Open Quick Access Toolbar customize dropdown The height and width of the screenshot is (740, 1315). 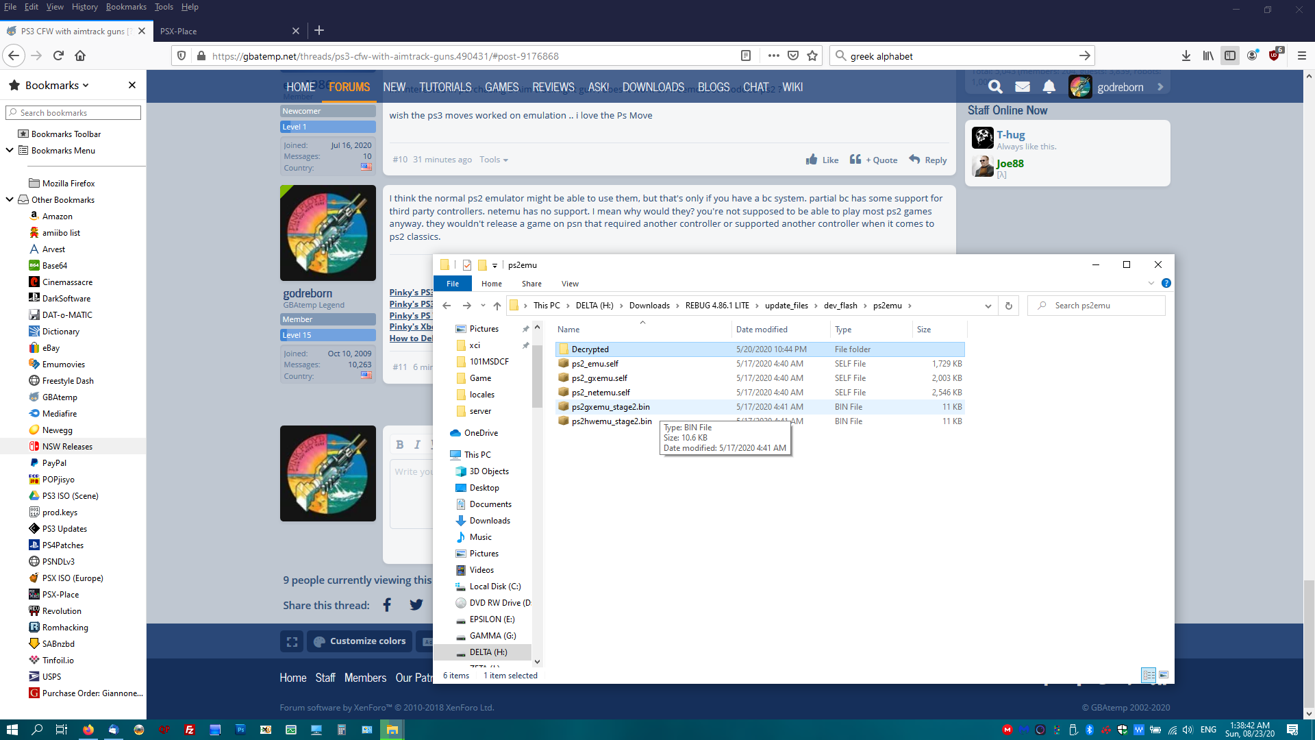point(494,265)
